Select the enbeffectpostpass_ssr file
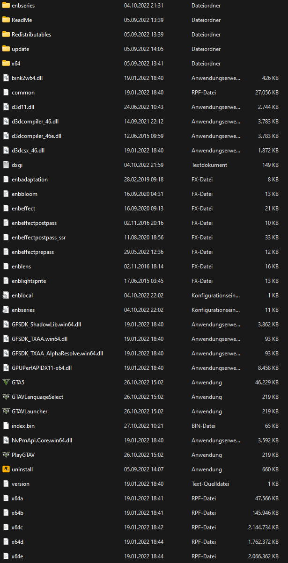 tap(38, 238)
